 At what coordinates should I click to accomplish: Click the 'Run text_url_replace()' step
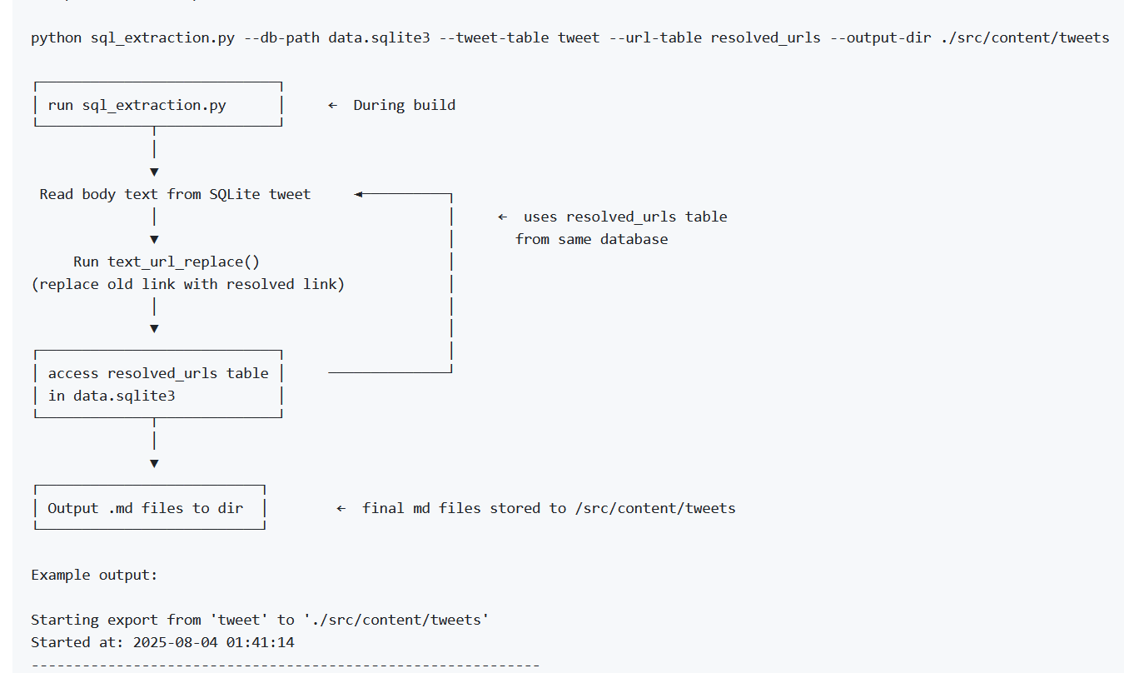[x=167, y=262]
